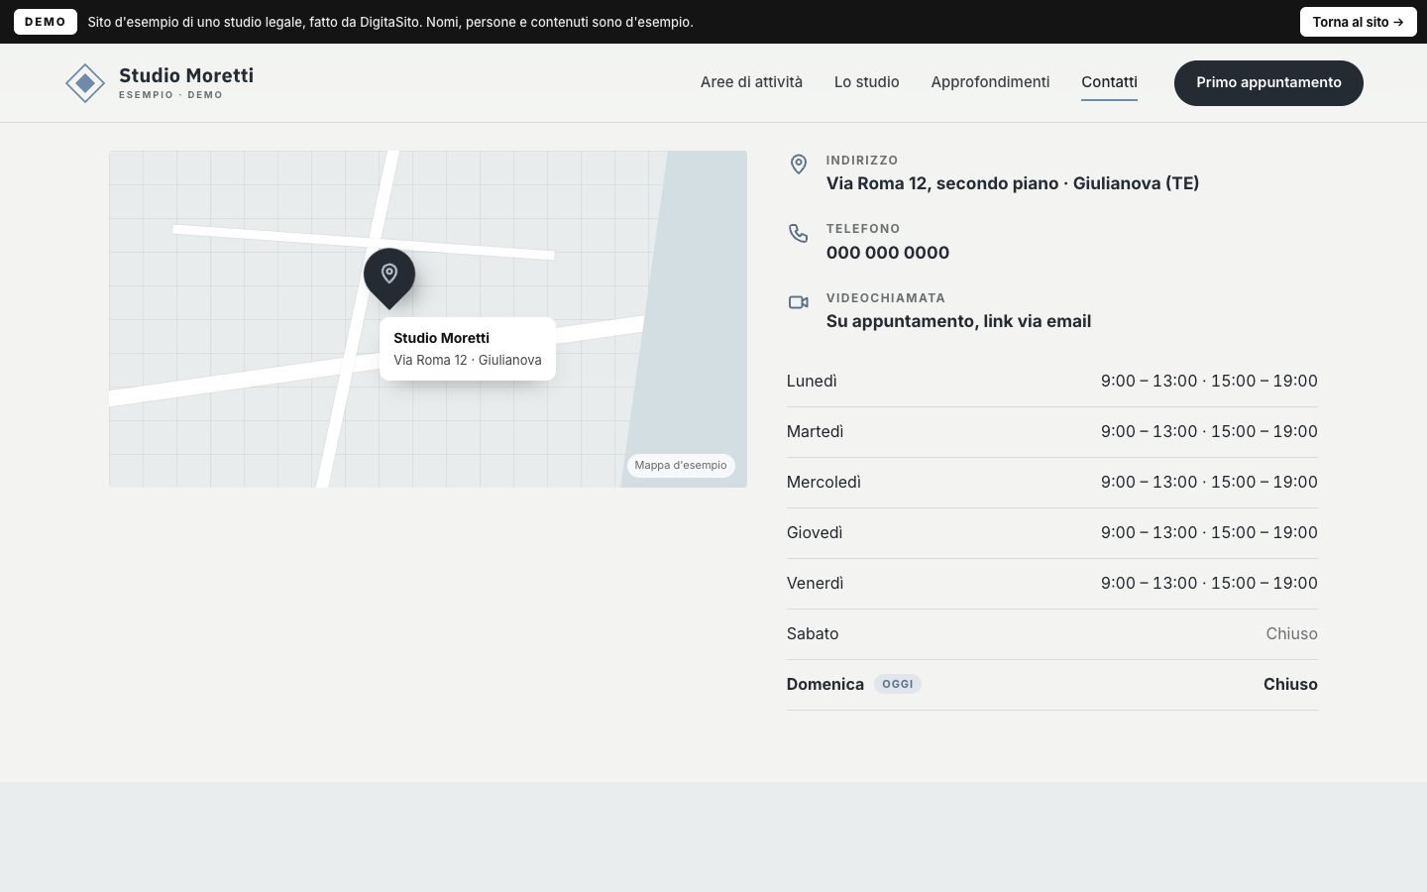This screenshot has width=1427, height=892.
Task: Click the Studio Moretti diamond logo
Action: coord(85,83)
